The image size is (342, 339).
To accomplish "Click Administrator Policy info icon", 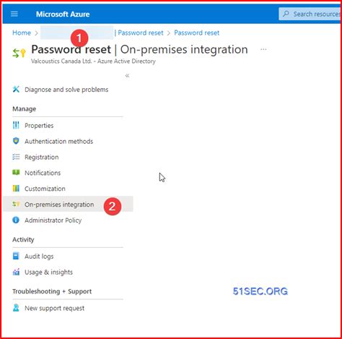I will coord(16,220).
